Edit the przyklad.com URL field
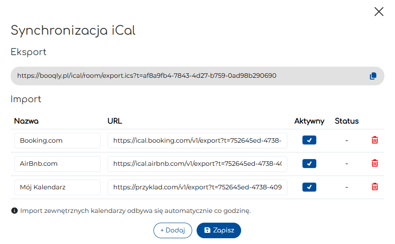The height and width of the screenshot is (244, 395). pyautogui.click(x=197, y=187)
